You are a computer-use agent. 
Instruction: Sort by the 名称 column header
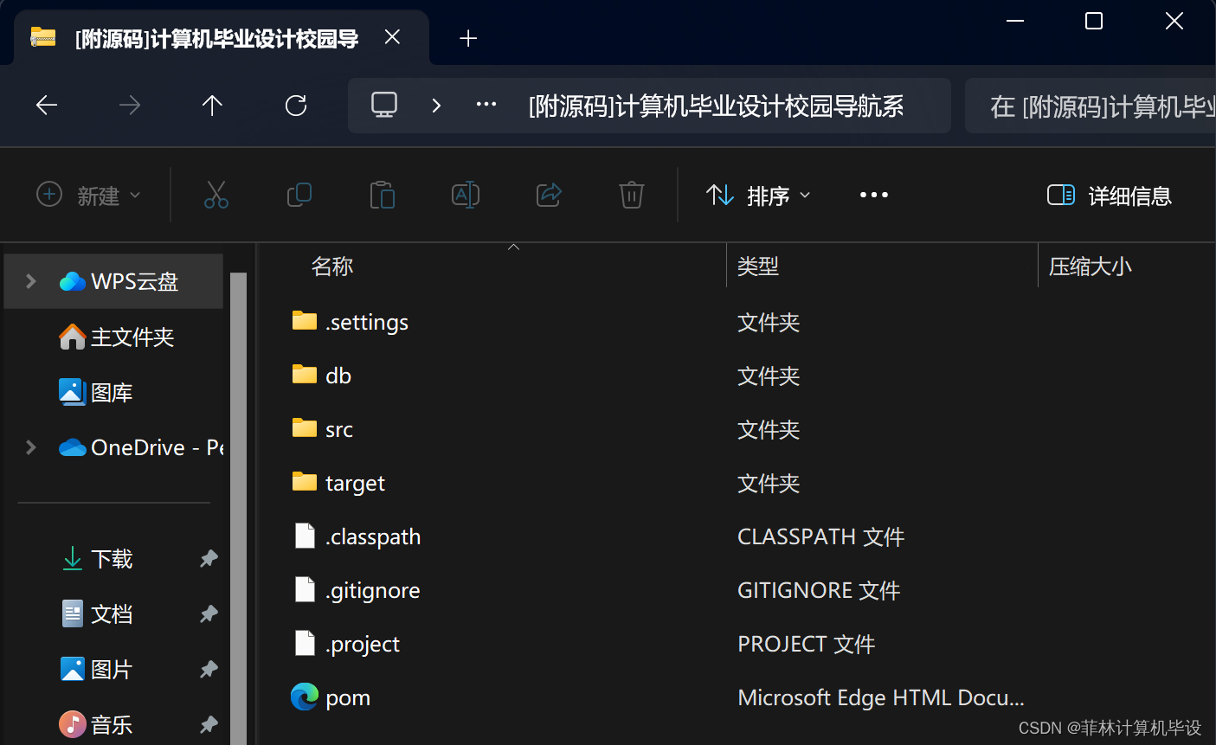tap(331, 266)
